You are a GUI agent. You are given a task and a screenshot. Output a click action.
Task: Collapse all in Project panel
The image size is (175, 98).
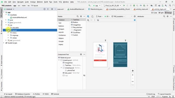tap(48, 9)
